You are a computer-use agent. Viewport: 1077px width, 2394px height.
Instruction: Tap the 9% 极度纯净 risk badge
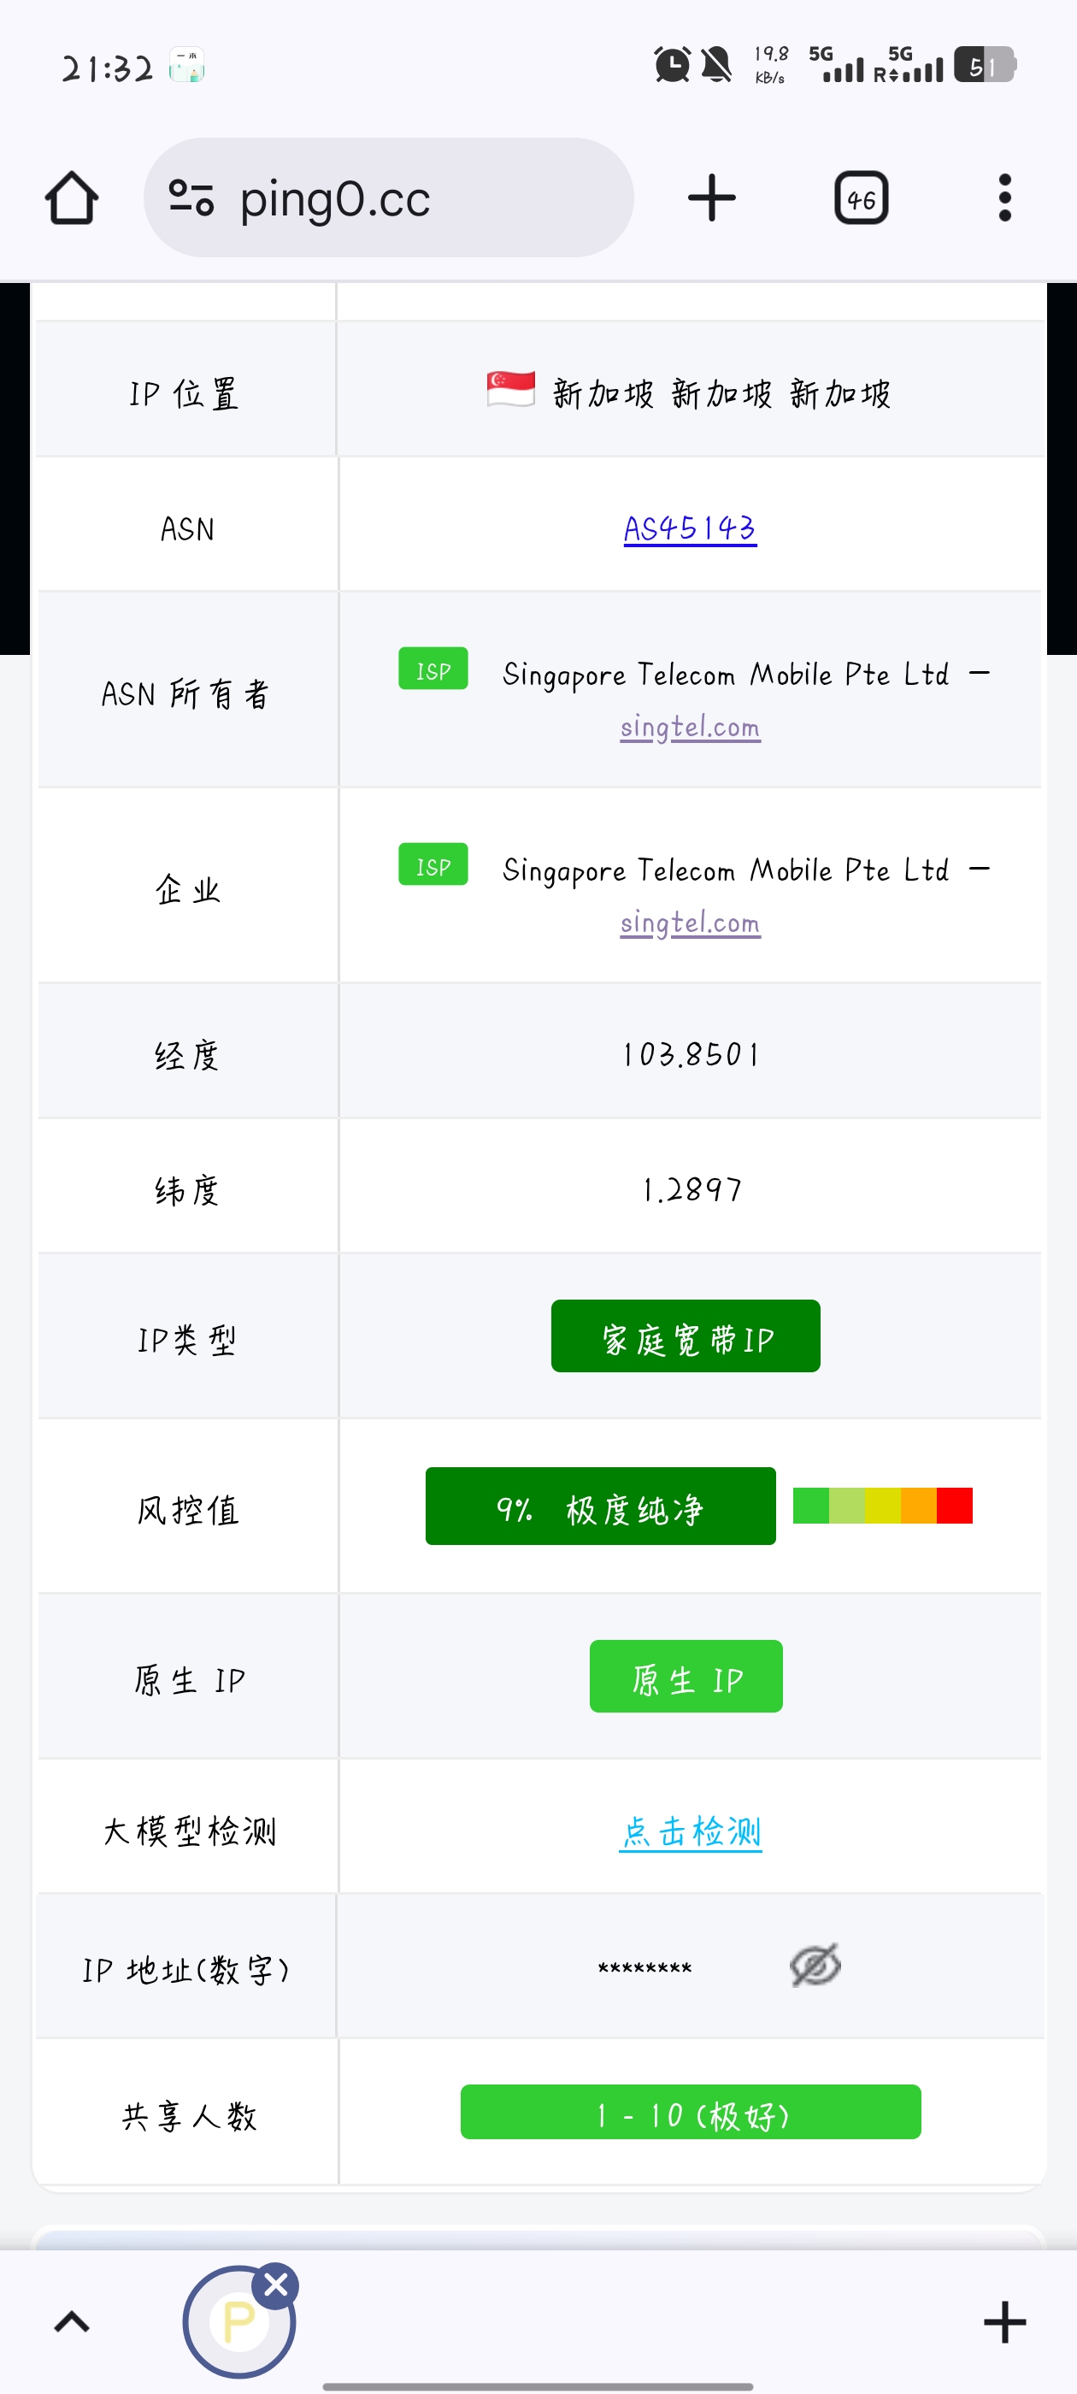[x=600, y=1506]
